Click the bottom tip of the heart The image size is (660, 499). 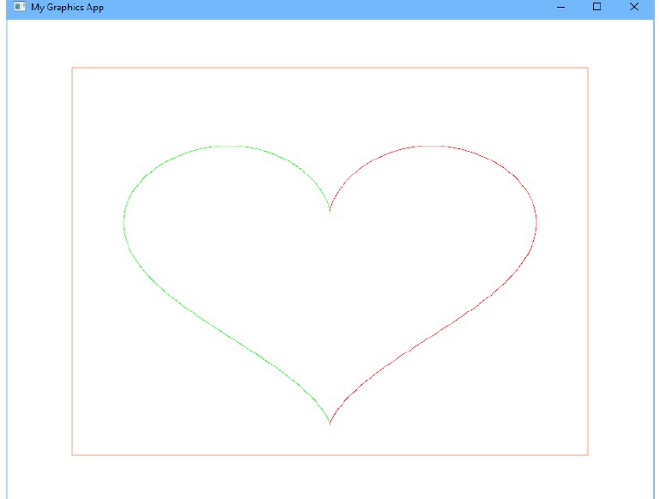point(330,424)
